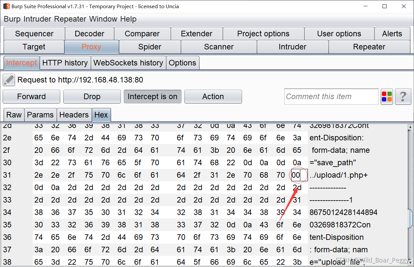Switch to the Target tab
The width and height of the screenshot is (414, 267).
point(34,47)
